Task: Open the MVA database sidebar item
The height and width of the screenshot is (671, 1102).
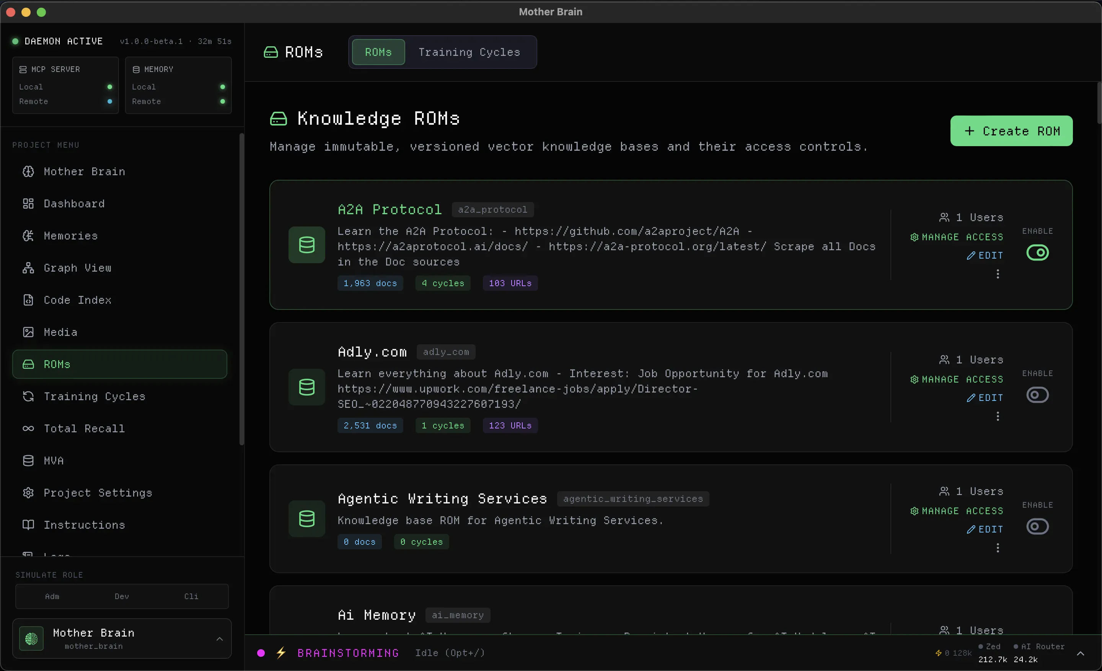Action: coord(119,461)
